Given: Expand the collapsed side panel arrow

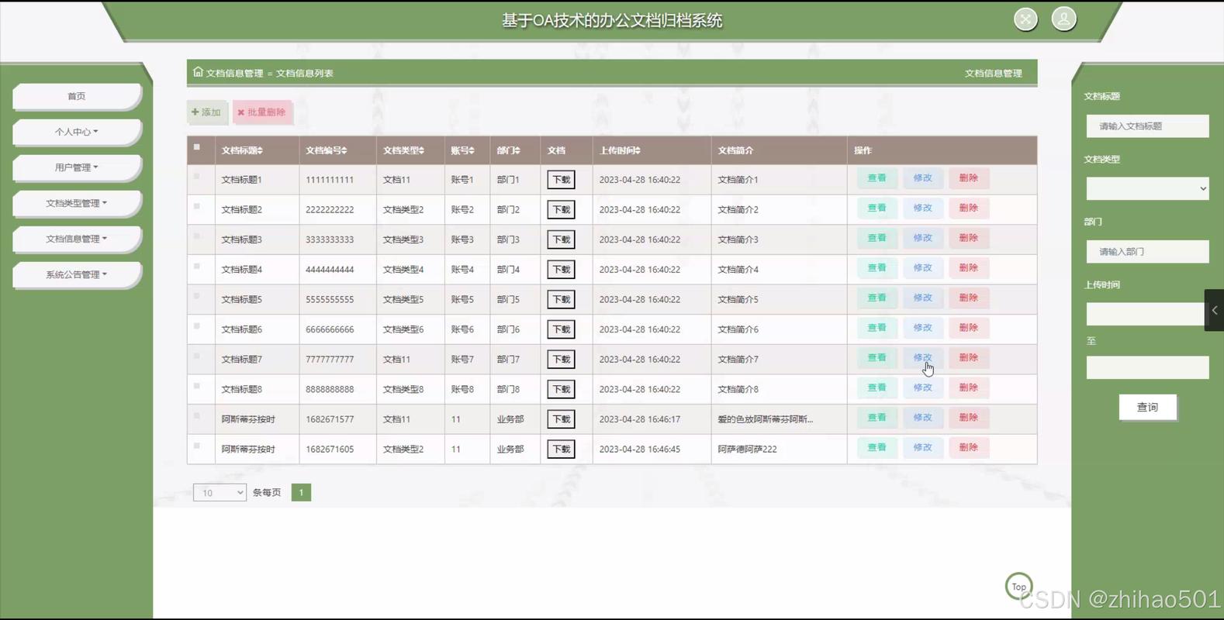Looking at the screenshot, I should (1214, 310).
